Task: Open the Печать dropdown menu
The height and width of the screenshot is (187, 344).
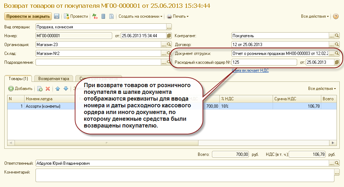Action: click(178, 16)
